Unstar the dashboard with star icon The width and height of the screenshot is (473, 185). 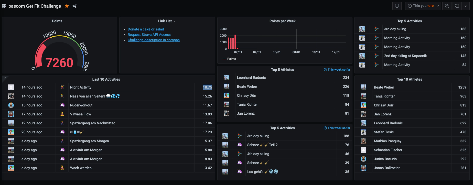point(67,6)
